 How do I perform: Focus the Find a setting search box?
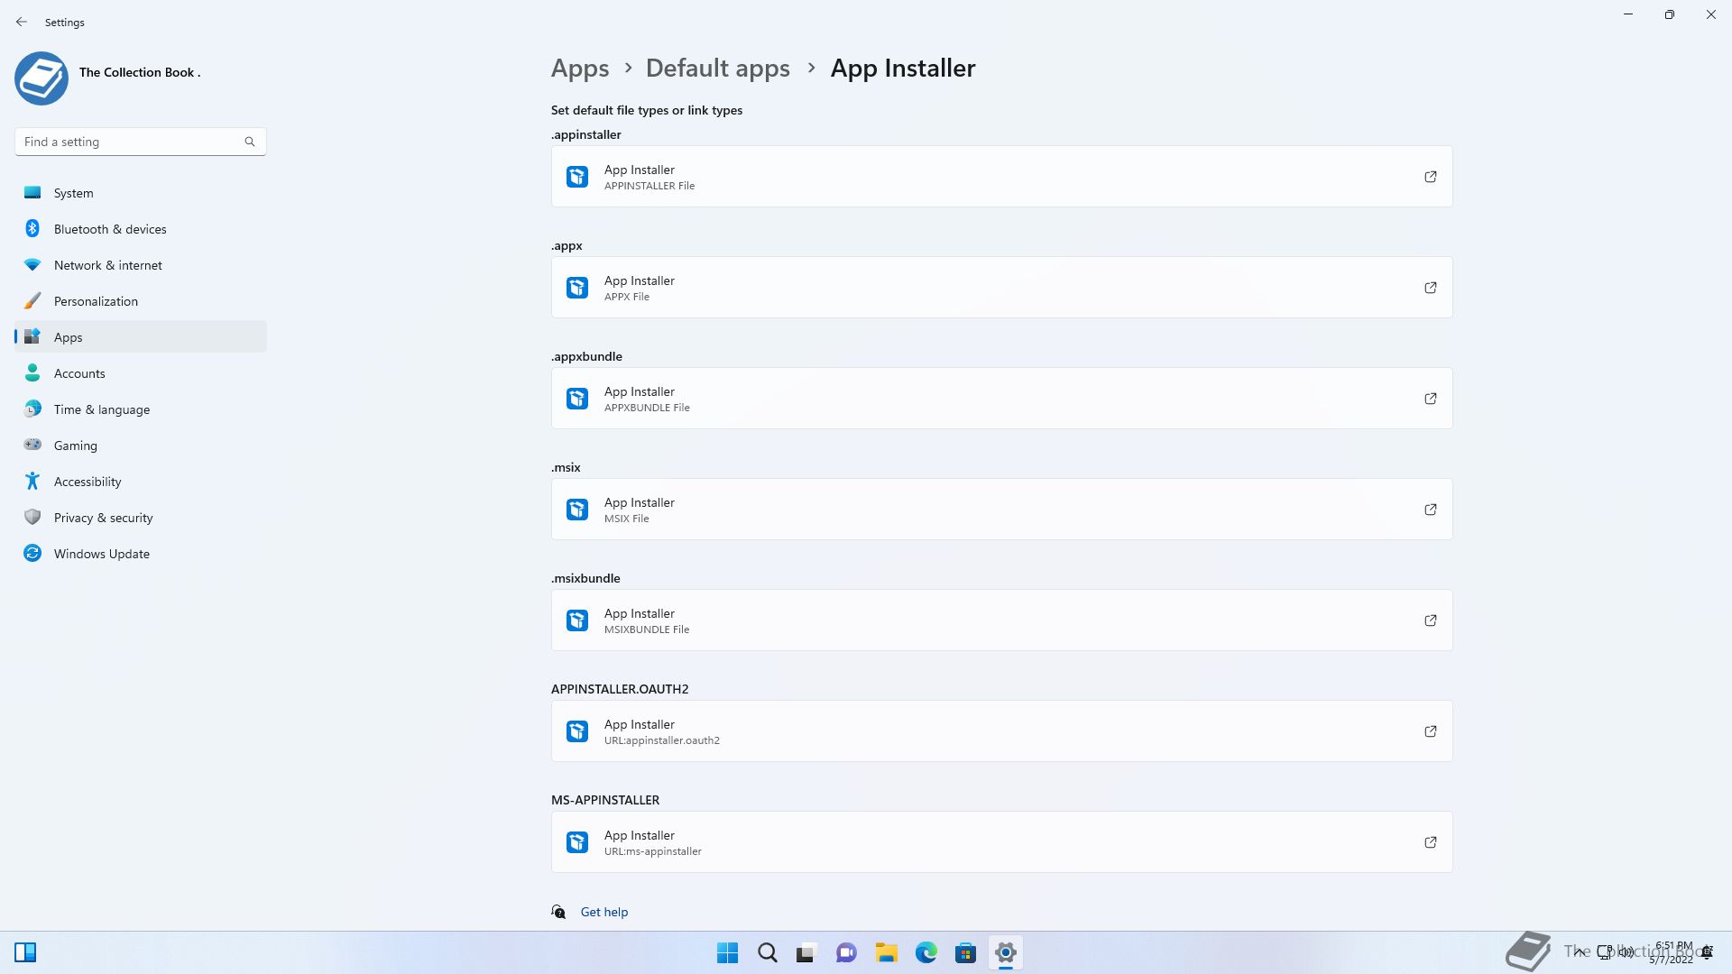click(x=140, y=142)
